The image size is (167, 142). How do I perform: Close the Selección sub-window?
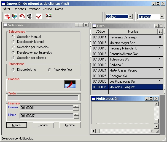[86, 25]
